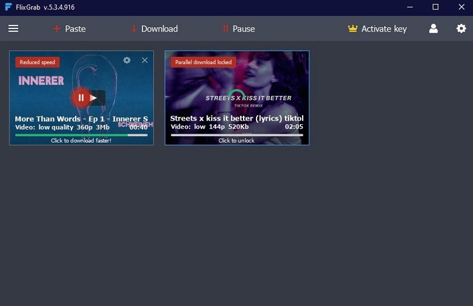Click the FlixGrab logo icon in title bar
473x306 pixels.
(8, 7)
